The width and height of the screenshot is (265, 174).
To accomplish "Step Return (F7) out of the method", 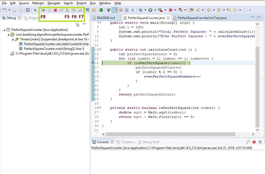I will (x=80, y=10).
